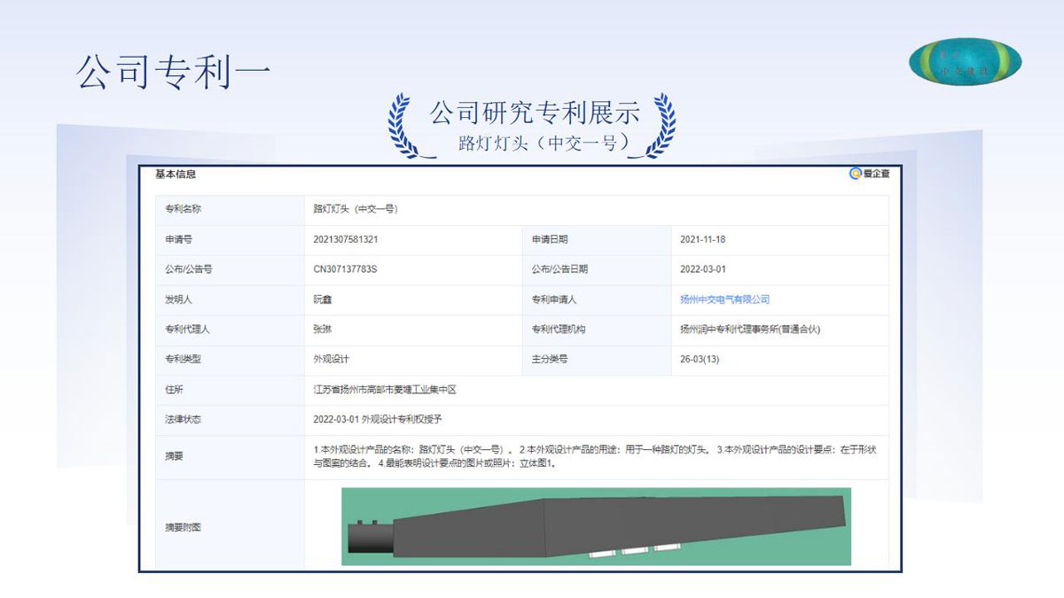Click the 申请号 label cell
The image size is (1064, 598).
click(231, 240)
